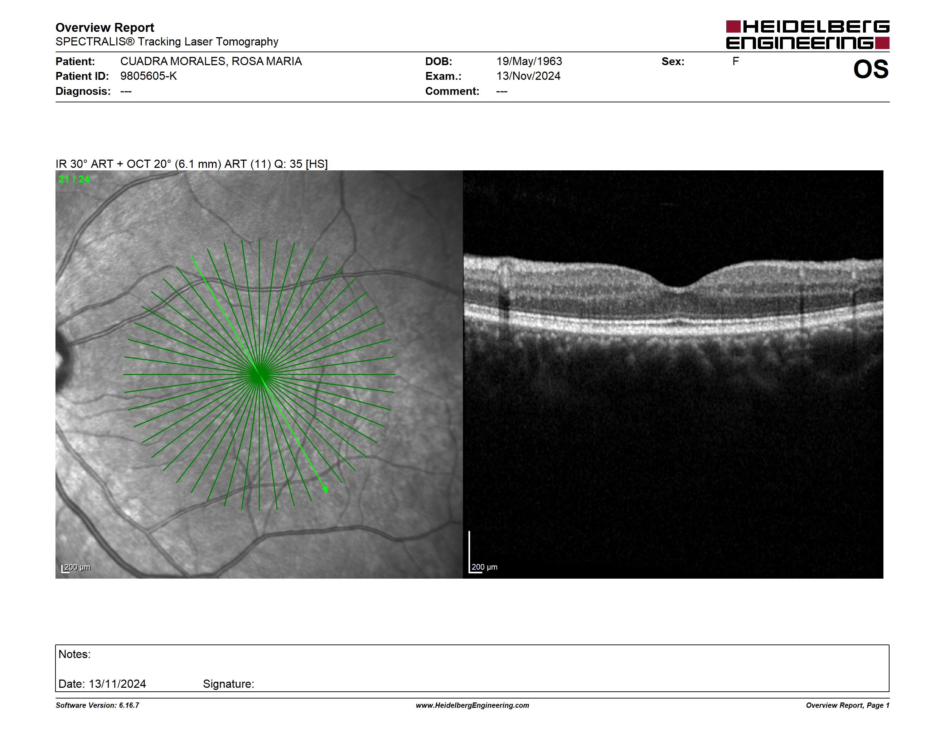
Task: Click 'Software Version: 6.16.7' footer text
Action: 97,705
